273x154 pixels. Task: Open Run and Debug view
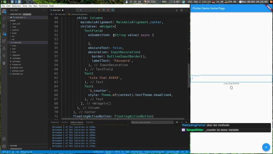click(x=4, y=34)
